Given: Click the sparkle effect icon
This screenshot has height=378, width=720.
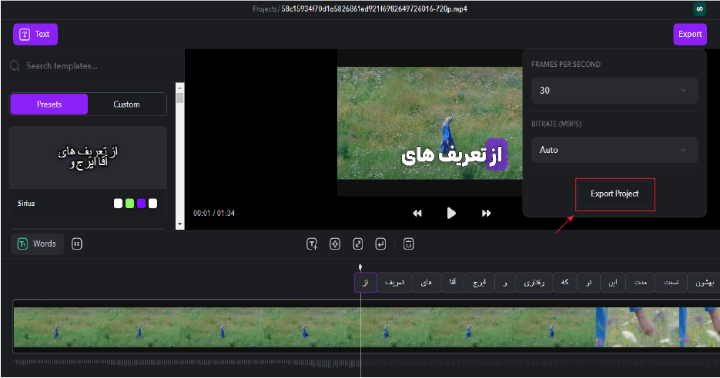Looking at the screenshot, I should [335, 244].
